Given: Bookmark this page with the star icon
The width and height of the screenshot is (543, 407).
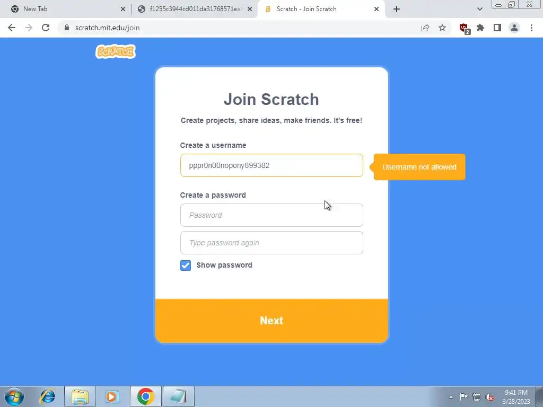Looking at the screenshot, I should click(x=442, y=28).
